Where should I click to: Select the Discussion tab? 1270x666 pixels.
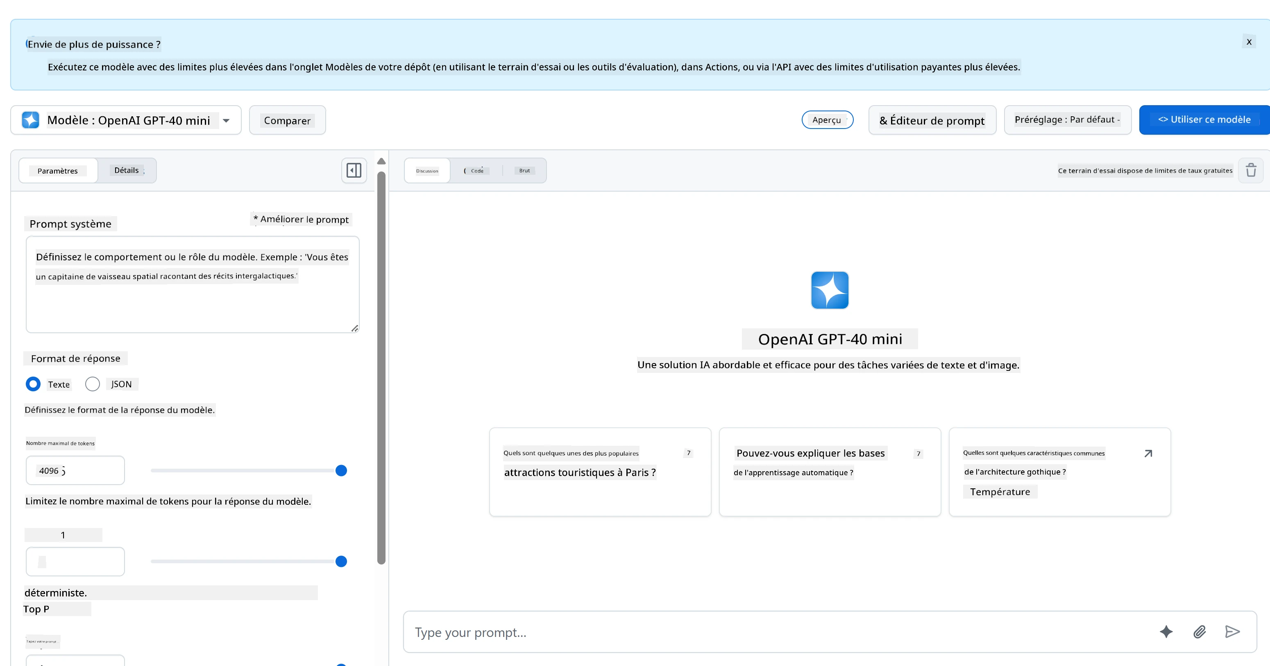427,171
